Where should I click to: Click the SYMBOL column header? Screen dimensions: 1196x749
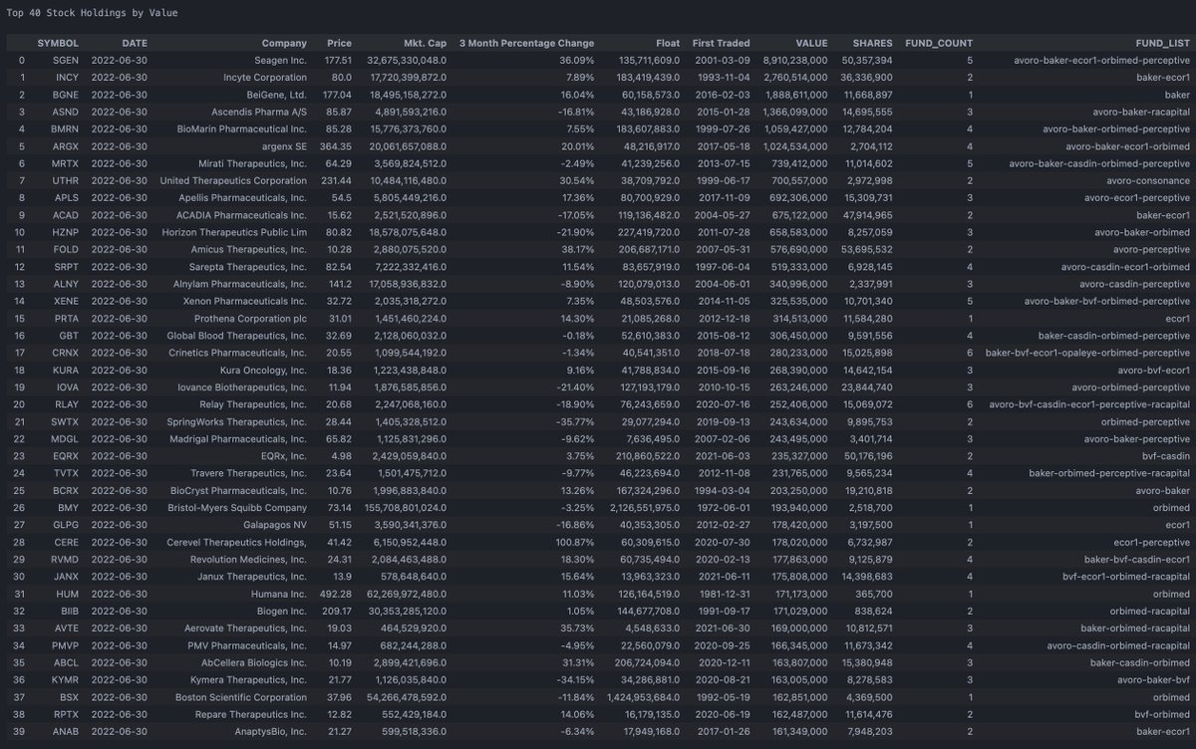(58, 43)
